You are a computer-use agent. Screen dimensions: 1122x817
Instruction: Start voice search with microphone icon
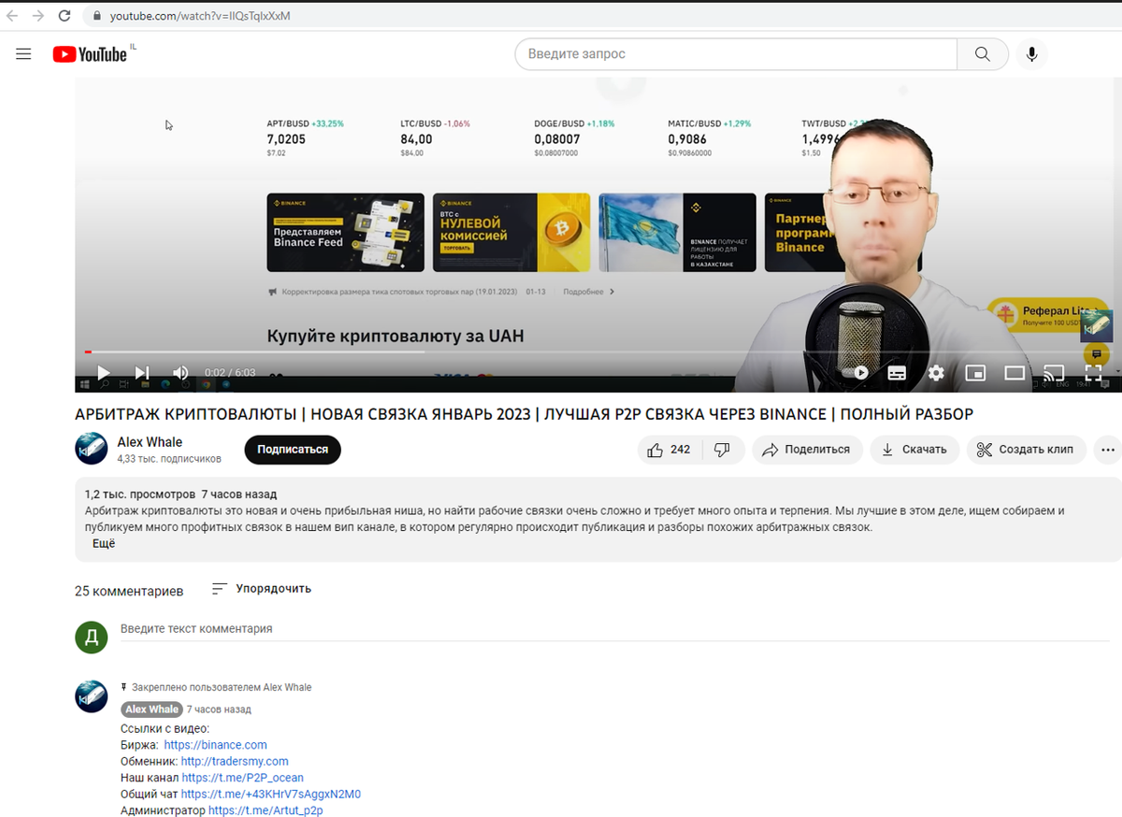(x=1031, y=54)
